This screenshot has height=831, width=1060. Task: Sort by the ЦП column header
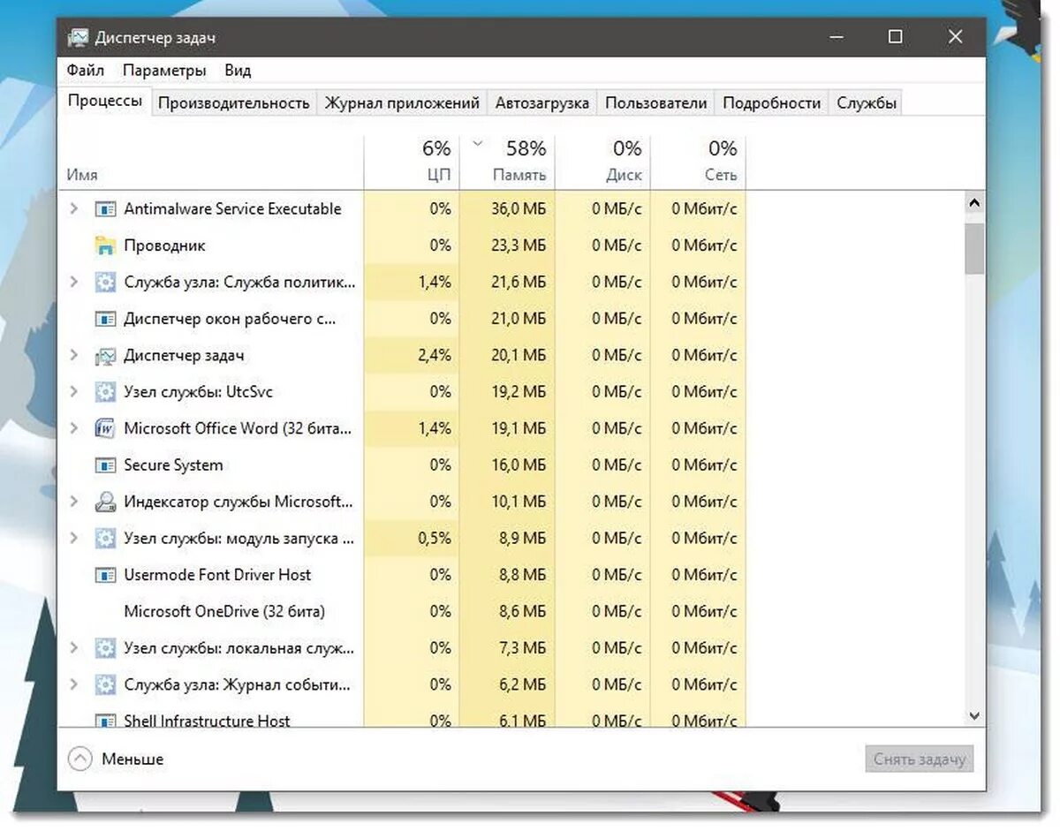click(x=412, y=162)
